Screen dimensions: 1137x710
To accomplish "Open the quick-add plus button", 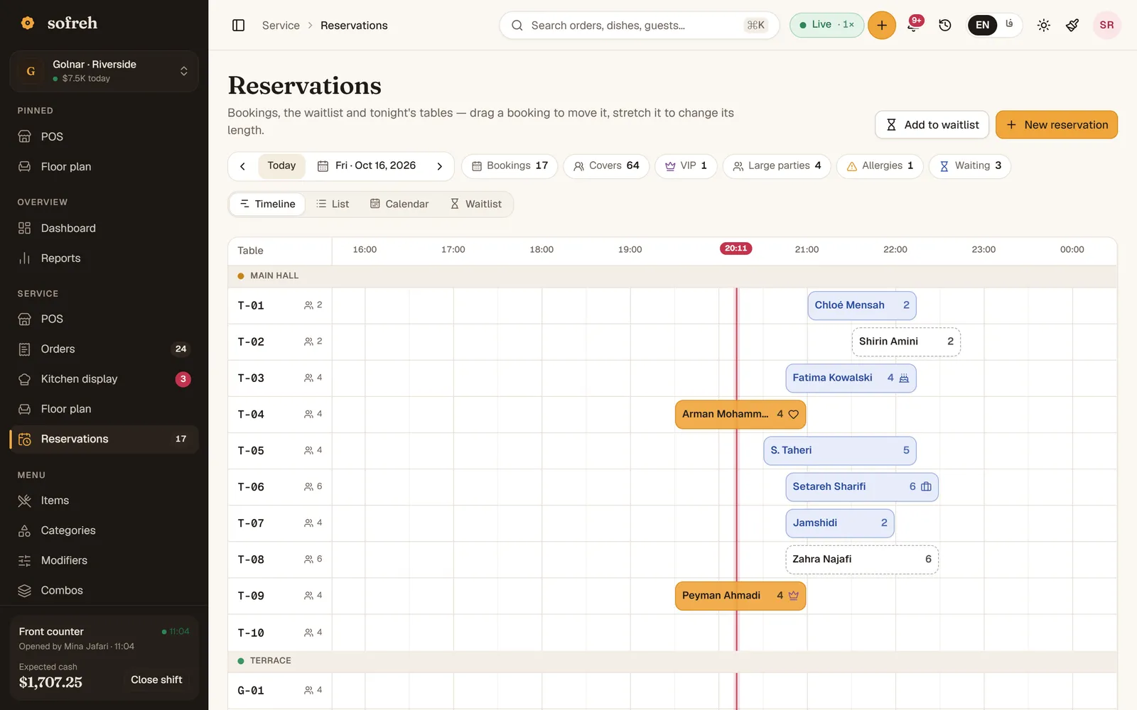I will (x=882, y=26).
